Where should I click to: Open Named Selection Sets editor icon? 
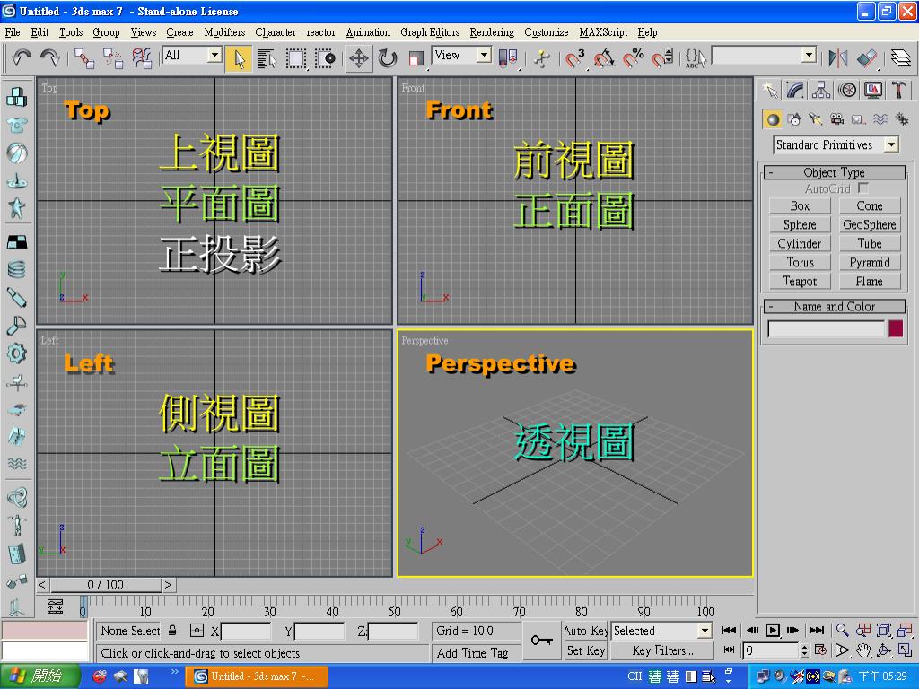[696, 58]
